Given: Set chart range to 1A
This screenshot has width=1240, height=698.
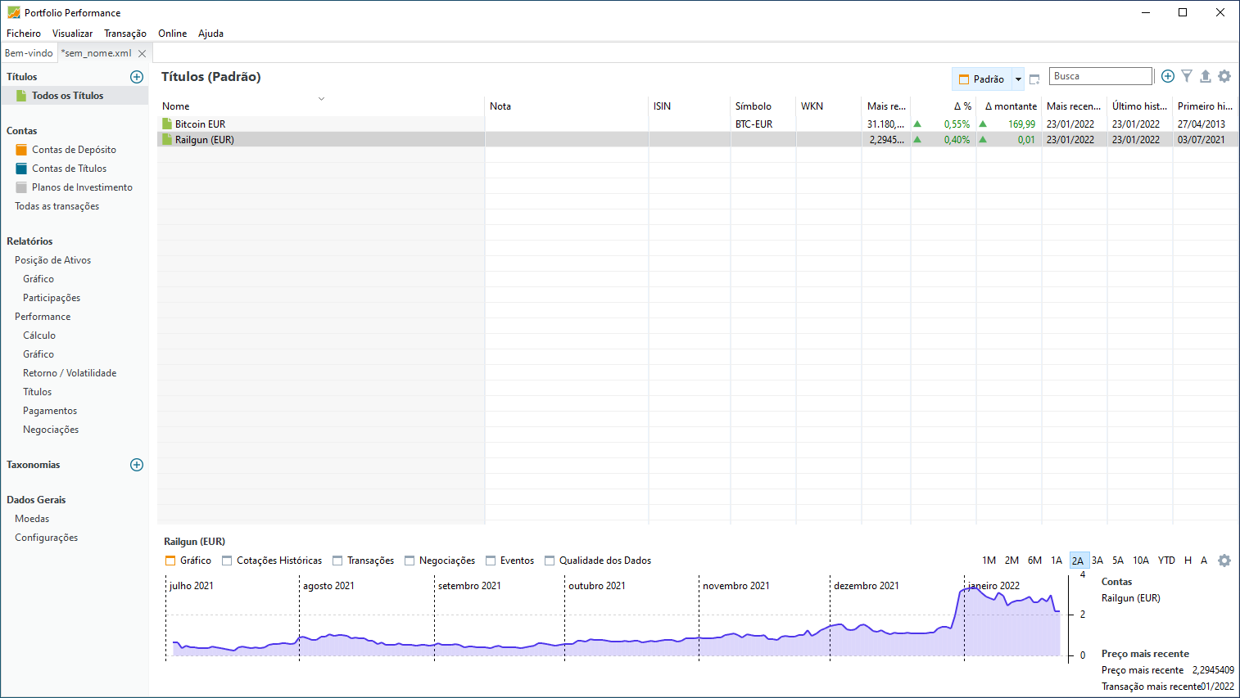Looking at the screenshot, I should (x=1057, y=561).
